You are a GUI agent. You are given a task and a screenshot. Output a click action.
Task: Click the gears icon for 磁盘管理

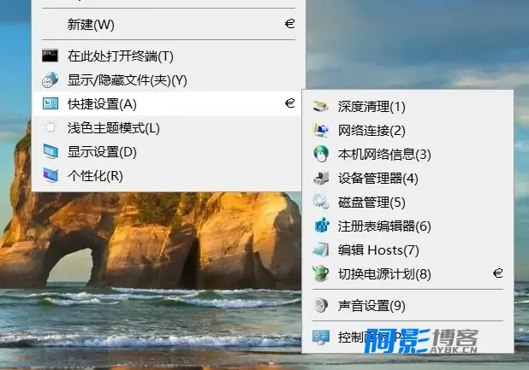320,202
